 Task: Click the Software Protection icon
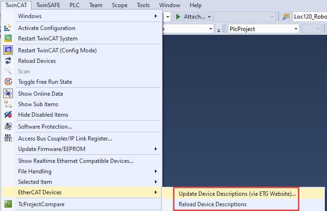pos(8,127)
